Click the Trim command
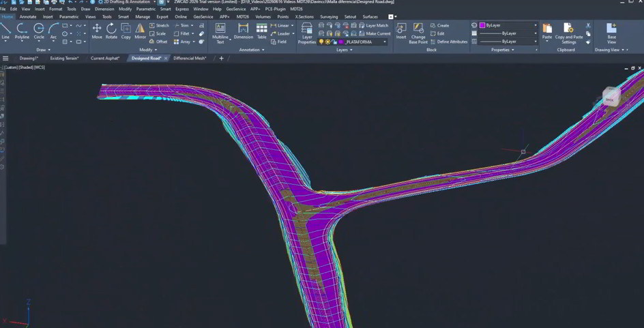The width and height of the screenshot is (644, 328). point(181,25)
